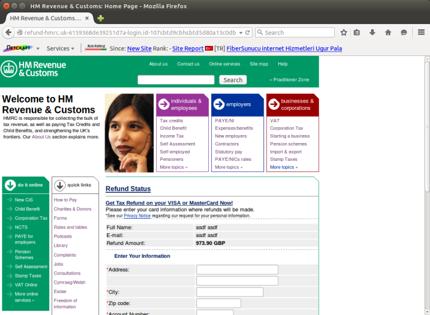Open the Corporation Tax link under businesses
The image size is (430, 315).
[287, 128]
